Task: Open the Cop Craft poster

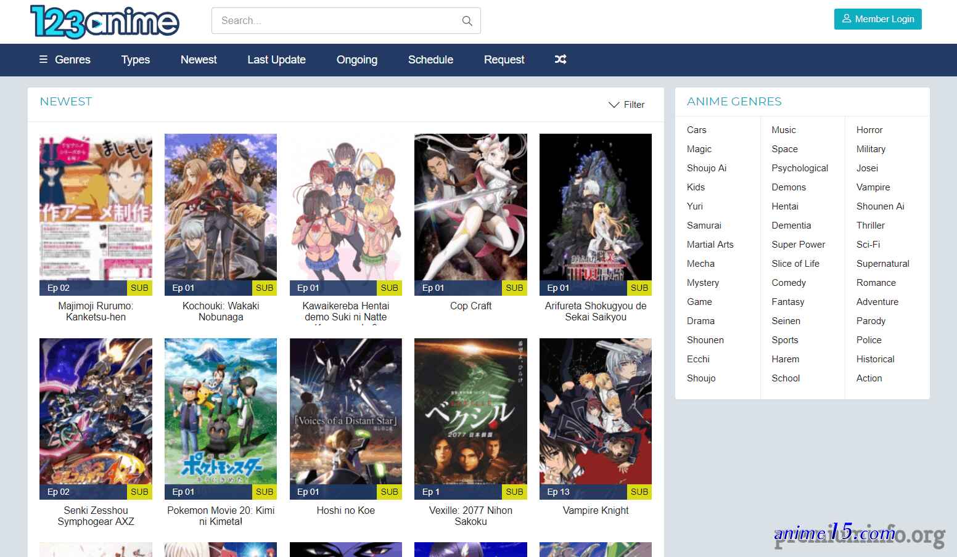Action: click(470, 214)
